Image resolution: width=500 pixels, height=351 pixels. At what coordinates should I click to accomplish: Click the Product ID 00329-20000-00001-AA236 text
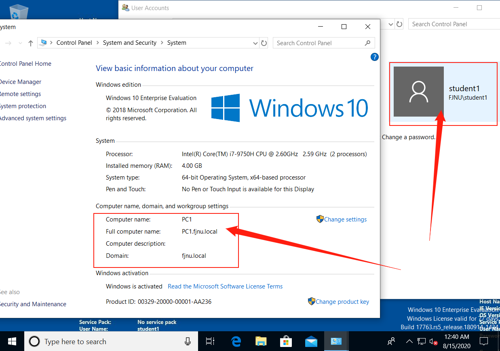tap(158, 302)
